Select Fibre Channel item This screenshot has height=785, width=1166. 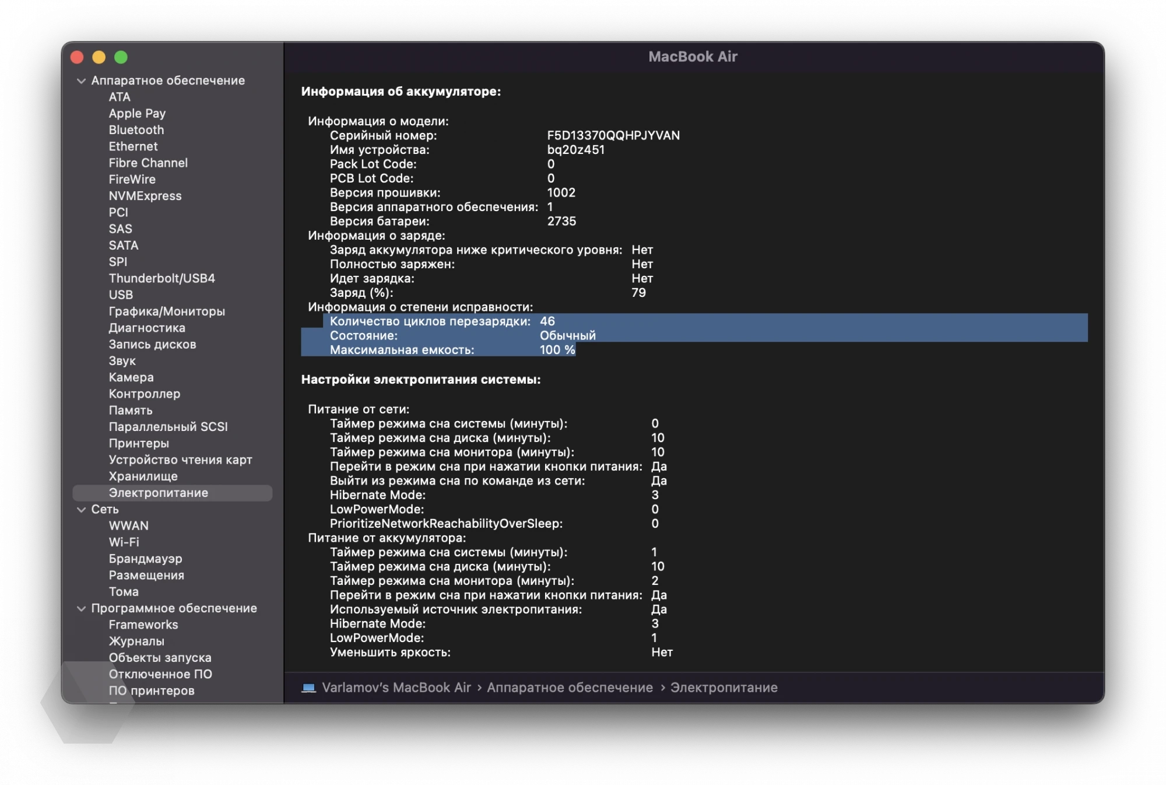pyautogui.click(x=148, y=163)
